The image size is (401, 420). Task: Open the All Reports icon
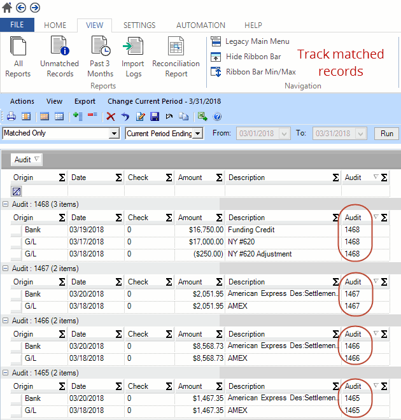[18, 57]
